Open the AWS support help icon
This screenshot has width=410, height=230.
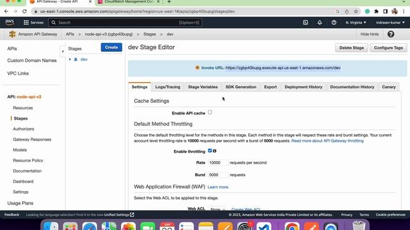pos(334,23)
